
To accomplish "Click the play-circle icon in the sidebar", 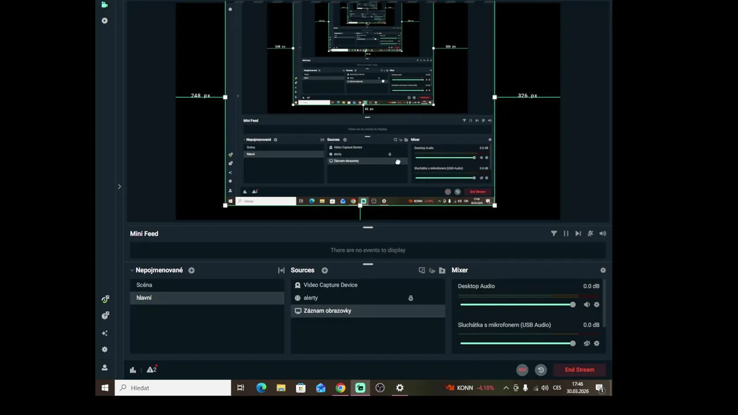I will (x=104, y=21).
